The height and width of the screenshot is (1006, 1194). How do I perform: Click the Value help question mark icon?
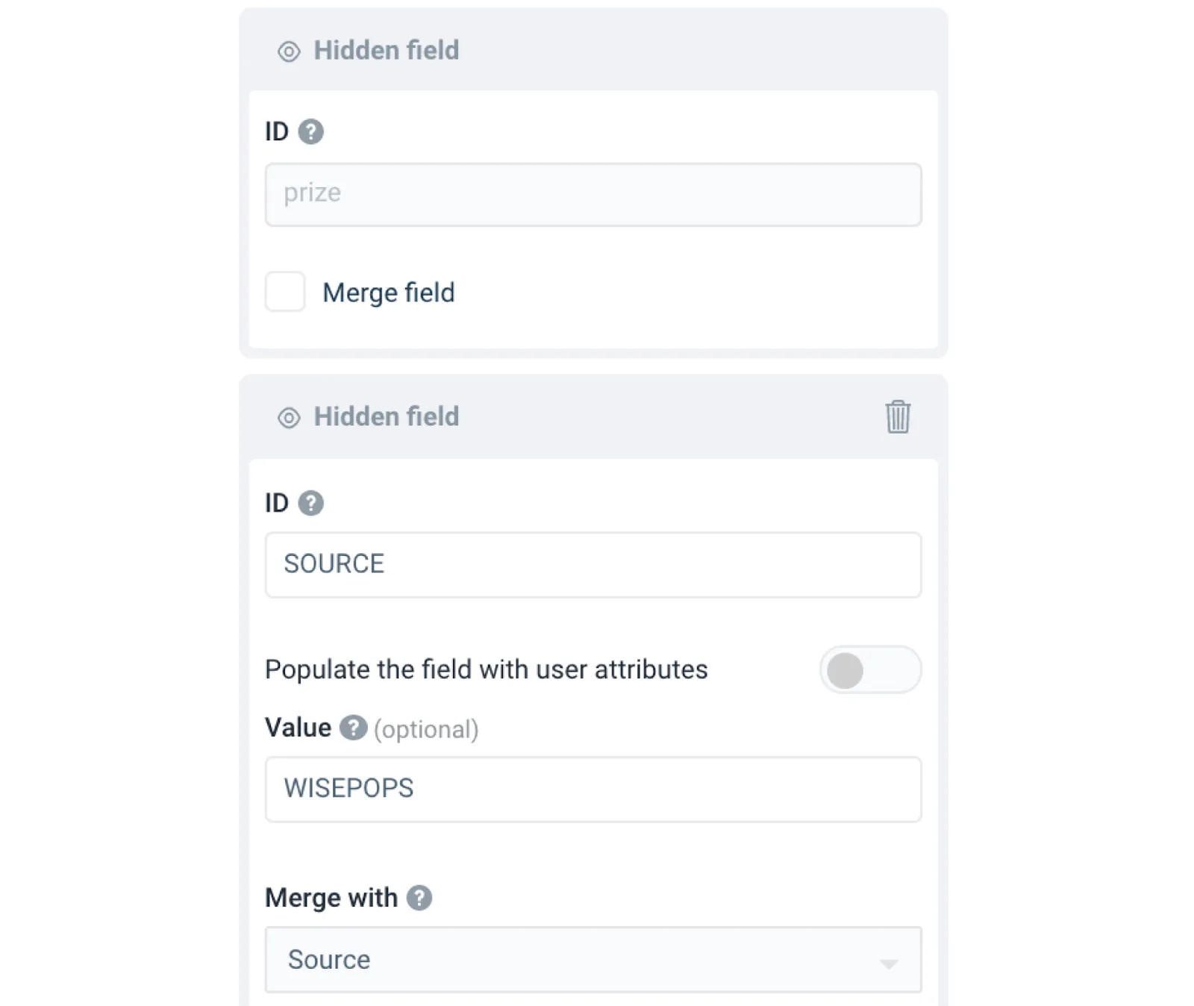point(353,728)
